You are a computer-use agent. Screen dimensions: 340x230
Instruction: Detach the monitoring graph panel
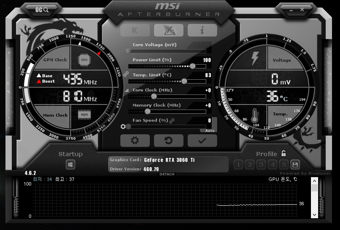click(x=167, y=174)
